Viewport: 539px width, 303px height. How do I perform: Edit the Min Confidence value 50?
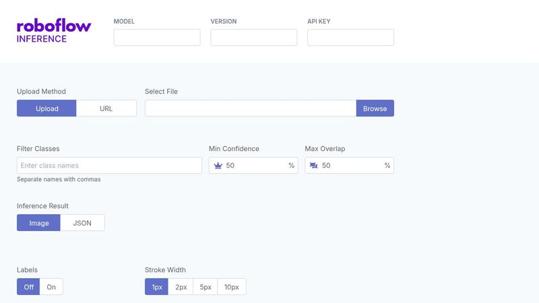pos(255,166)
